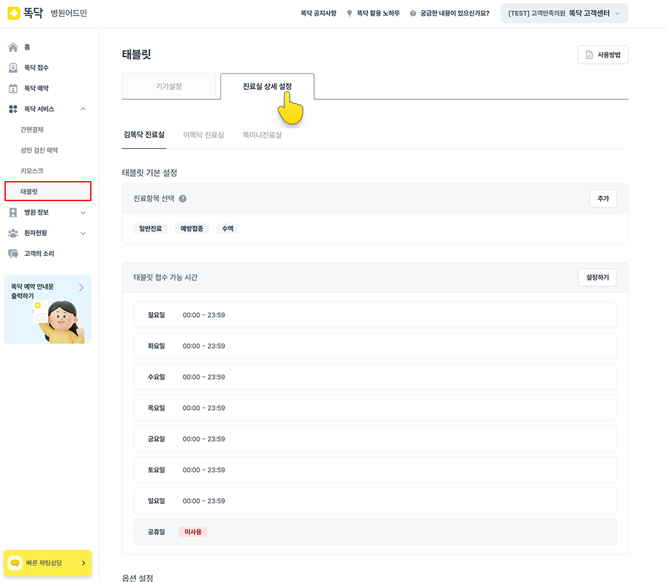Screen dimensions: 667x582
Task: Open 똑닥 공지사항 link in header
Action: point(319,13)
